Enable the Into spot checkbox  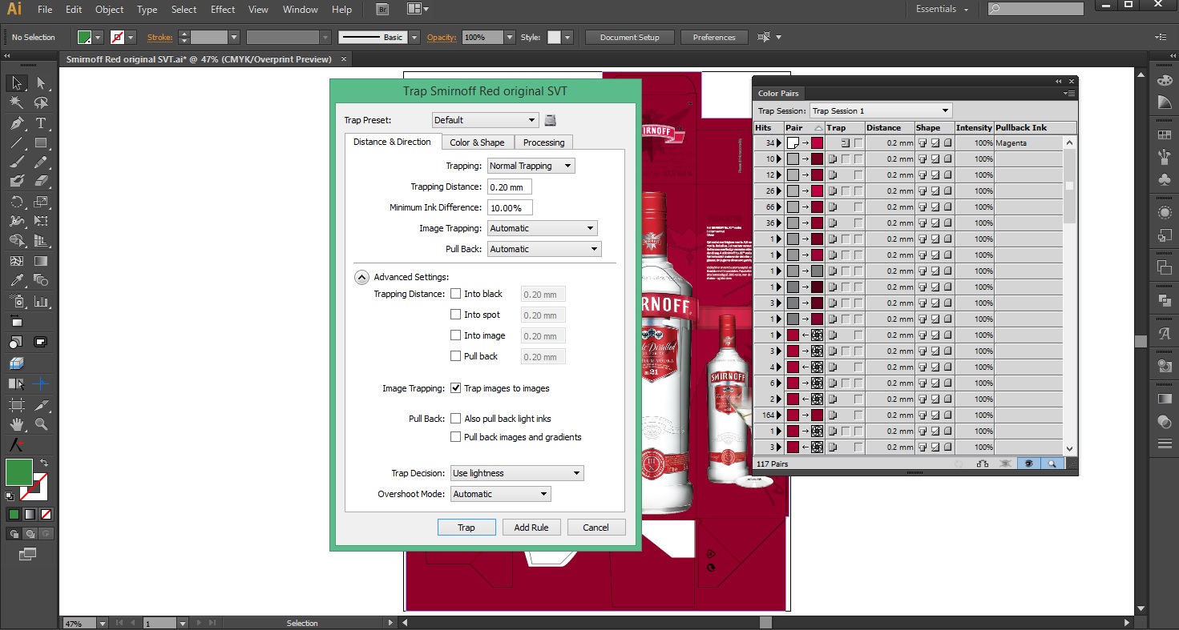456,315
